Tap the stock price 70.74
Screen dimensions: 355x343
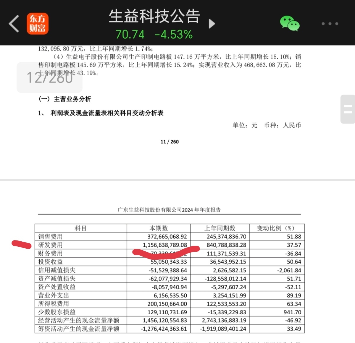130,35
